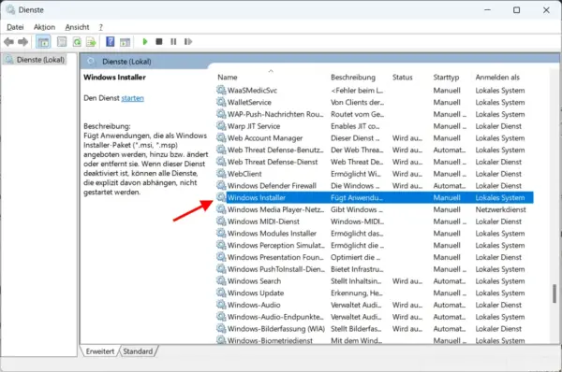Click the gear icon of Windows Modules Installer
The image size is (562, 372).
(221, 234)
